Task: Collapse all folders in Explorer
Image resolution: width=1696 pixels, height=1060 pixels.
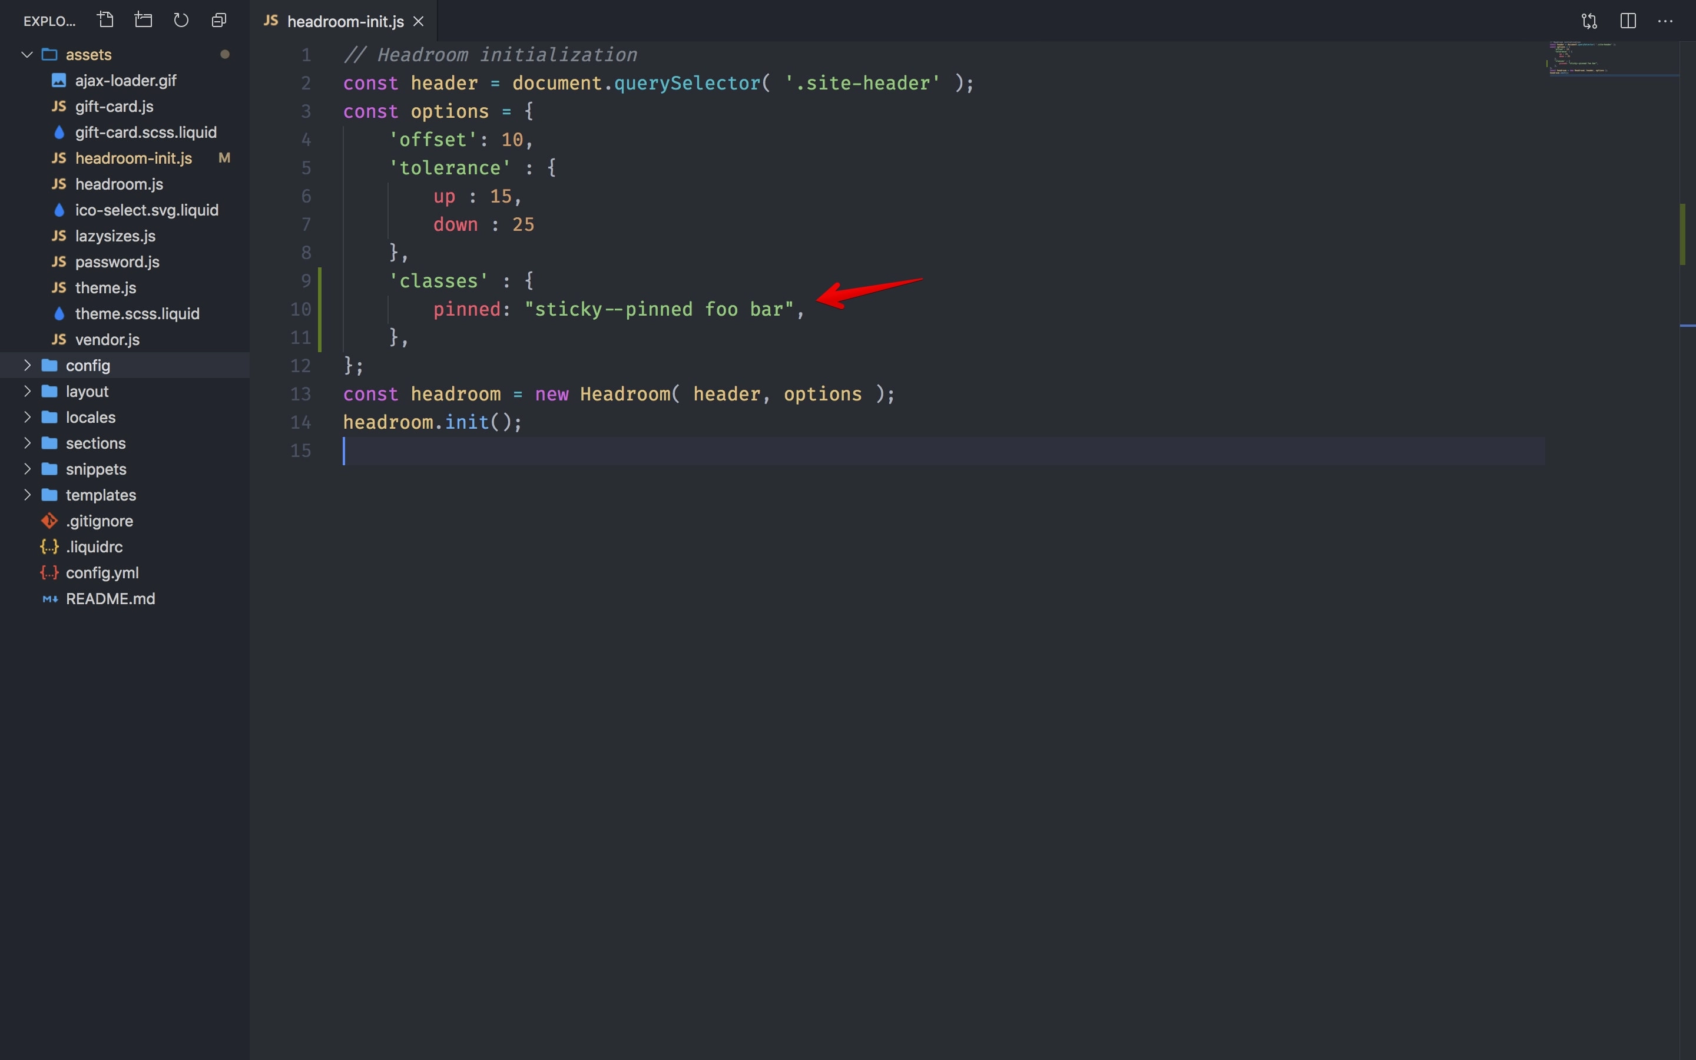Action: tap(218, 21)
